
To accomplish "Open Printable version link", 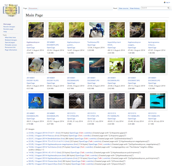I will tap(11, 45).
